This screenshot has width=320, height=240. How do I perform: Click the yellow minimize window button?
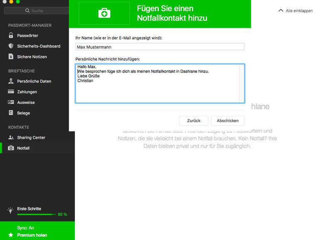click(x=11, y=2)
